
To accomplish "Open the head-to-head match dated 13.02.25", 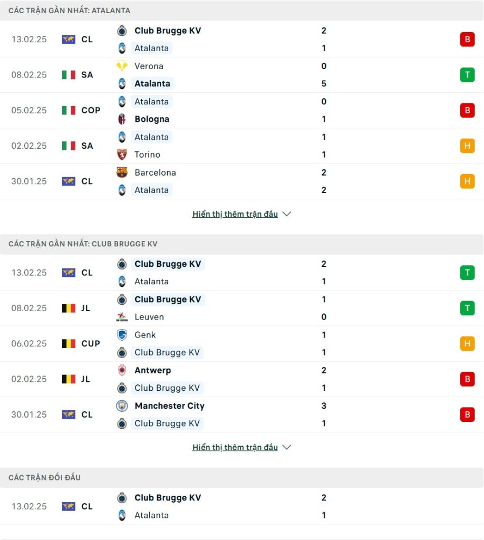I will click(241, 506).
